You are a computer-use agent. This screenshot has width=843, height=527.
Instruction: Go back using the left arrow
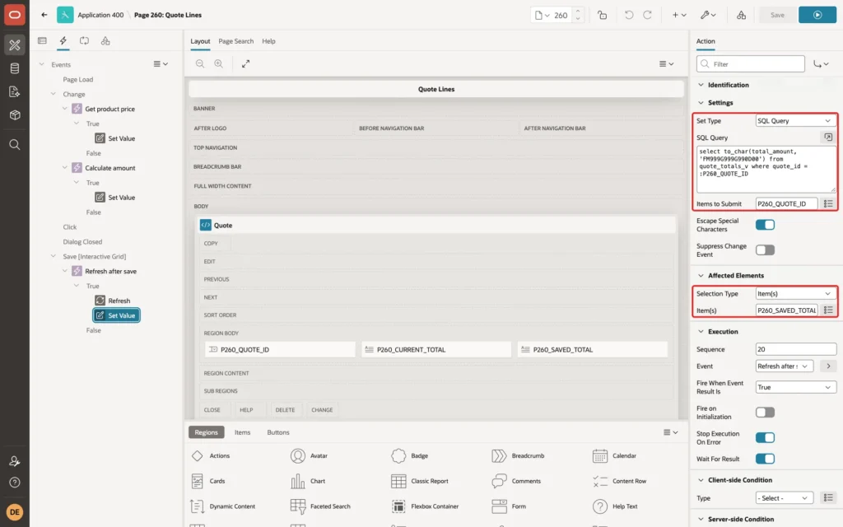44,15
